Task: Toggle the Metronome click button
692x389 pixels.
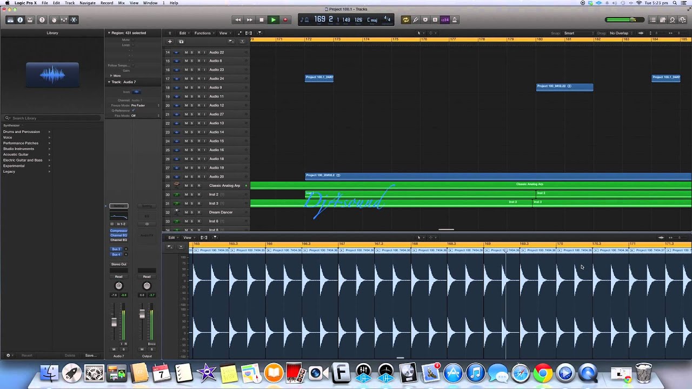Action: (454, 20)
